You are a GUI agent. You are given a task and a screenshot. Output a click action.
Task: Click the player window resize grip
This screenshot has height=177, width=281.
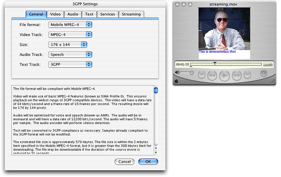click(x=273, y=82)
